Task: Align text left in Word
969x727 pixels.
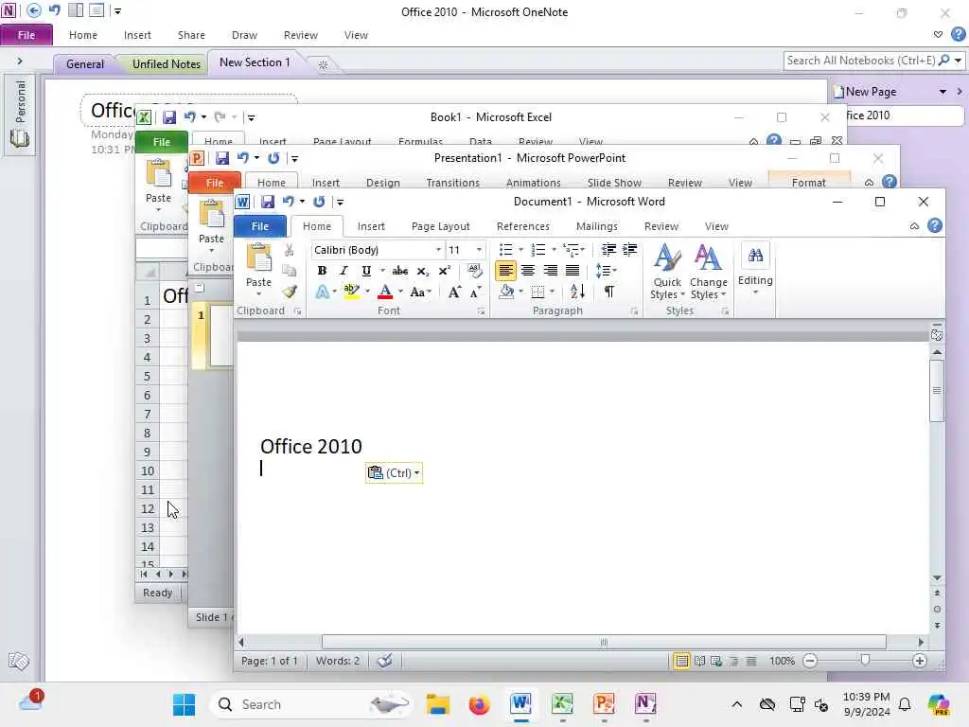Action: (x=505, y=271)
